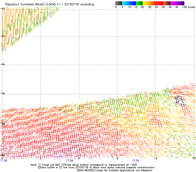Select the green 15-20 knots legend color
Screen dimensions: 196x172
[139, 3]
